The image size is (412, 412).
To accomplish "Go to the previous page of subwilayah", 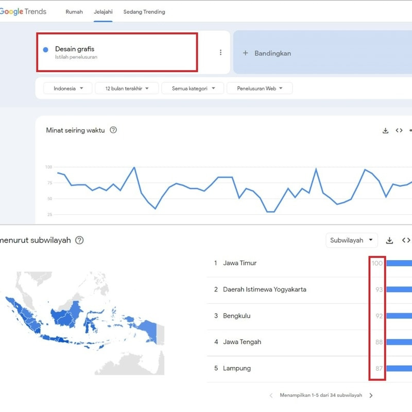I will point(271,396).
